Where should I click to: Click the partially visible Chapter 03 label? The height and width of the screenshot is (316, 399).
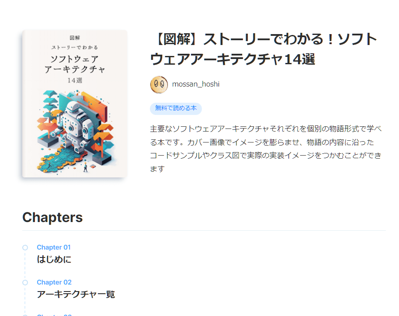54,315
